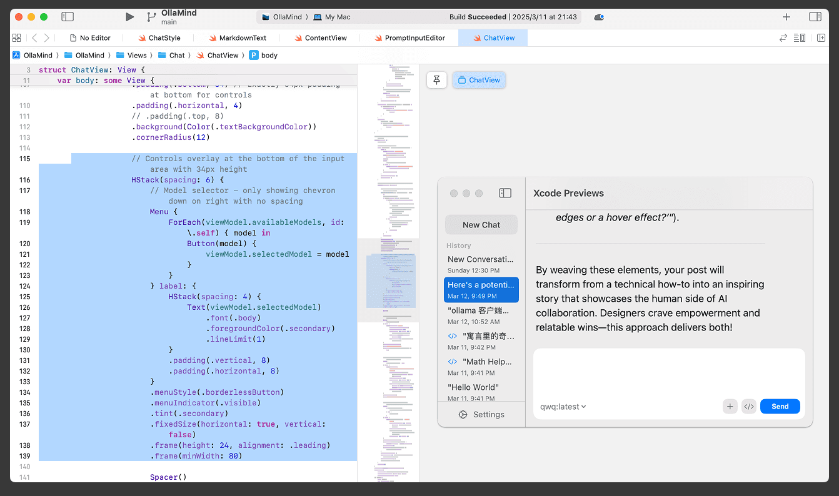This screenshot has width=839, height=496.
Task: Open the Library with plus button
Action: click(x=786, y=17)
